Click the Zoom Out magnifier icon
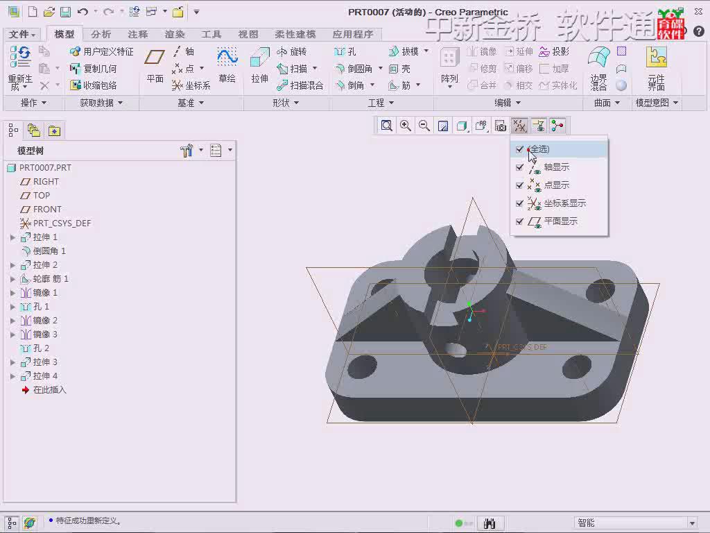 point(424,126)
